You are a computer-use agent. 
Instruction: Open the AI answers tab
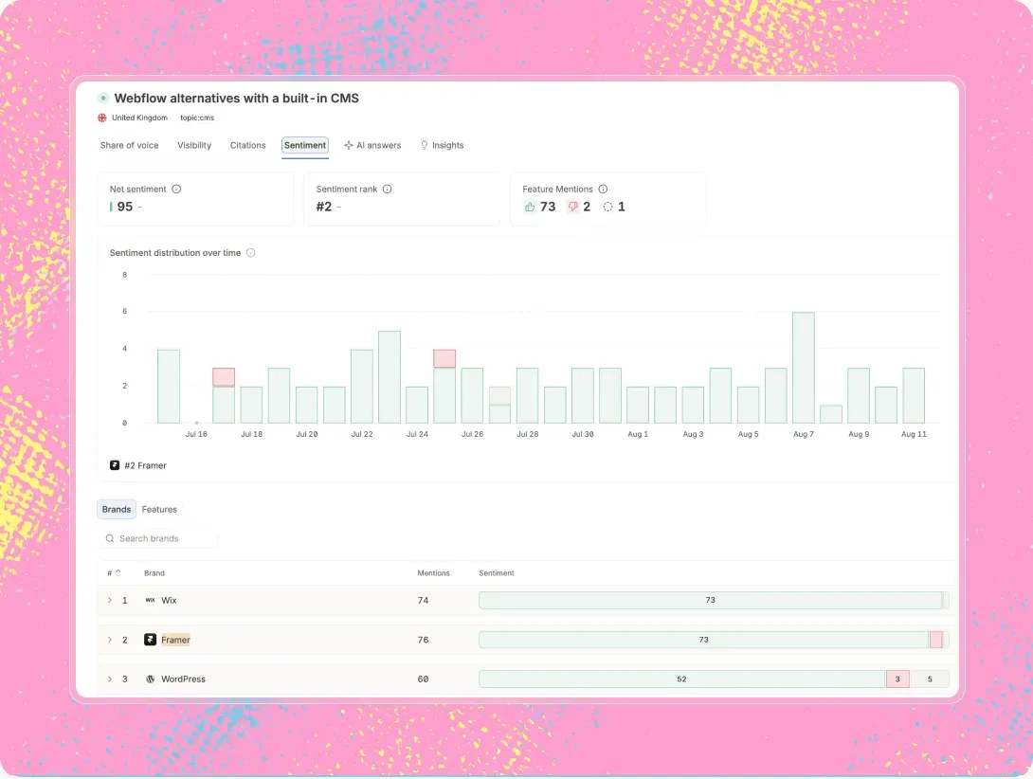(372, 146)
